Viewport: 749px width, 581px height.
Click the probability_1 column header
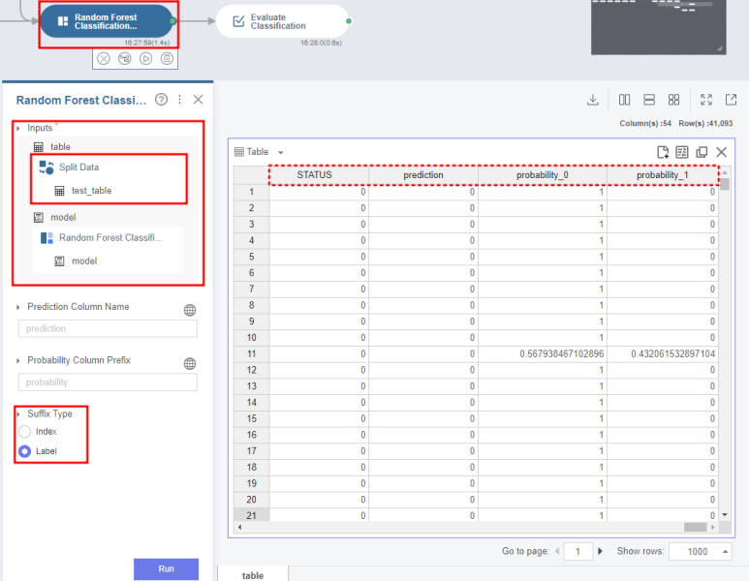coord(663,175)
